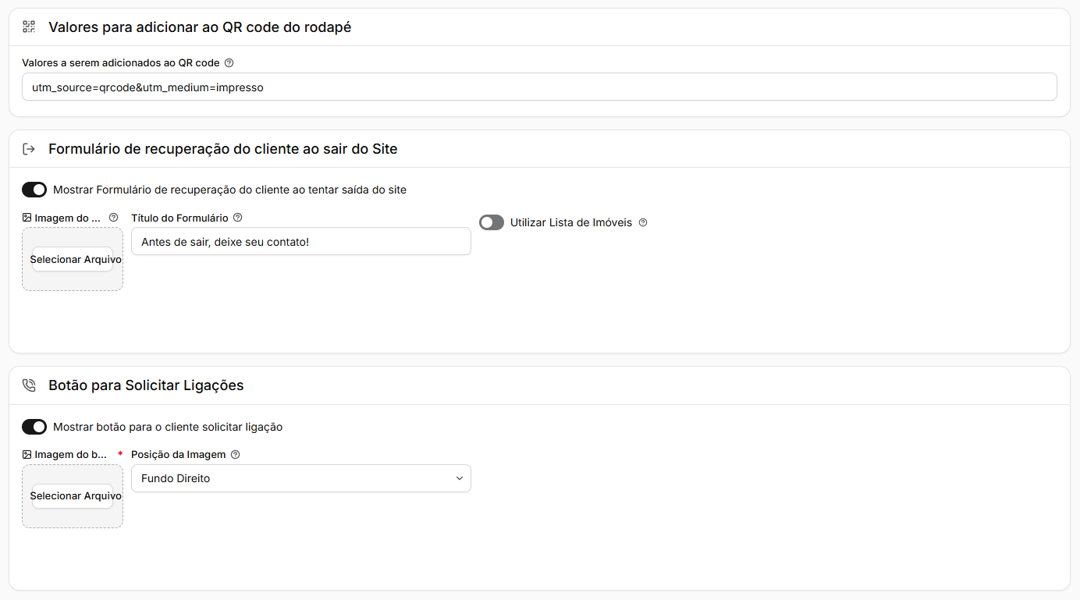Screen dimensions: 1080x600
Task: Click the QR code icon in section header
Action: (x=29, y=27)
